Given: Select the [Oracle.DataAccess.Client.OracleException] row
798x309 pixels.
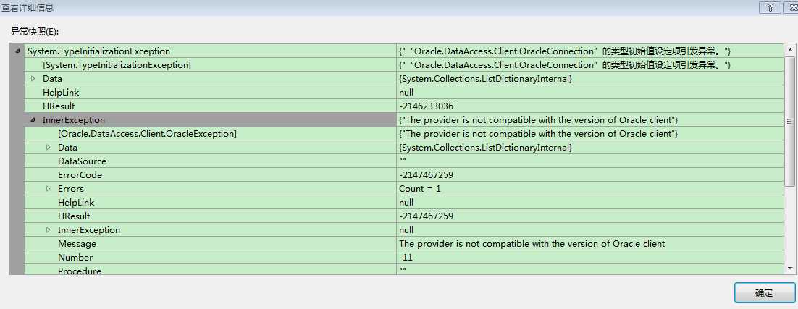Looking at the screenshot, I should [403, 133].
